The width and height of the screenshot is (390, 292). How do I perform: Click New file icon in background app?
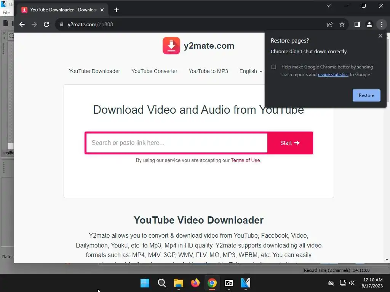pos(5,23)
